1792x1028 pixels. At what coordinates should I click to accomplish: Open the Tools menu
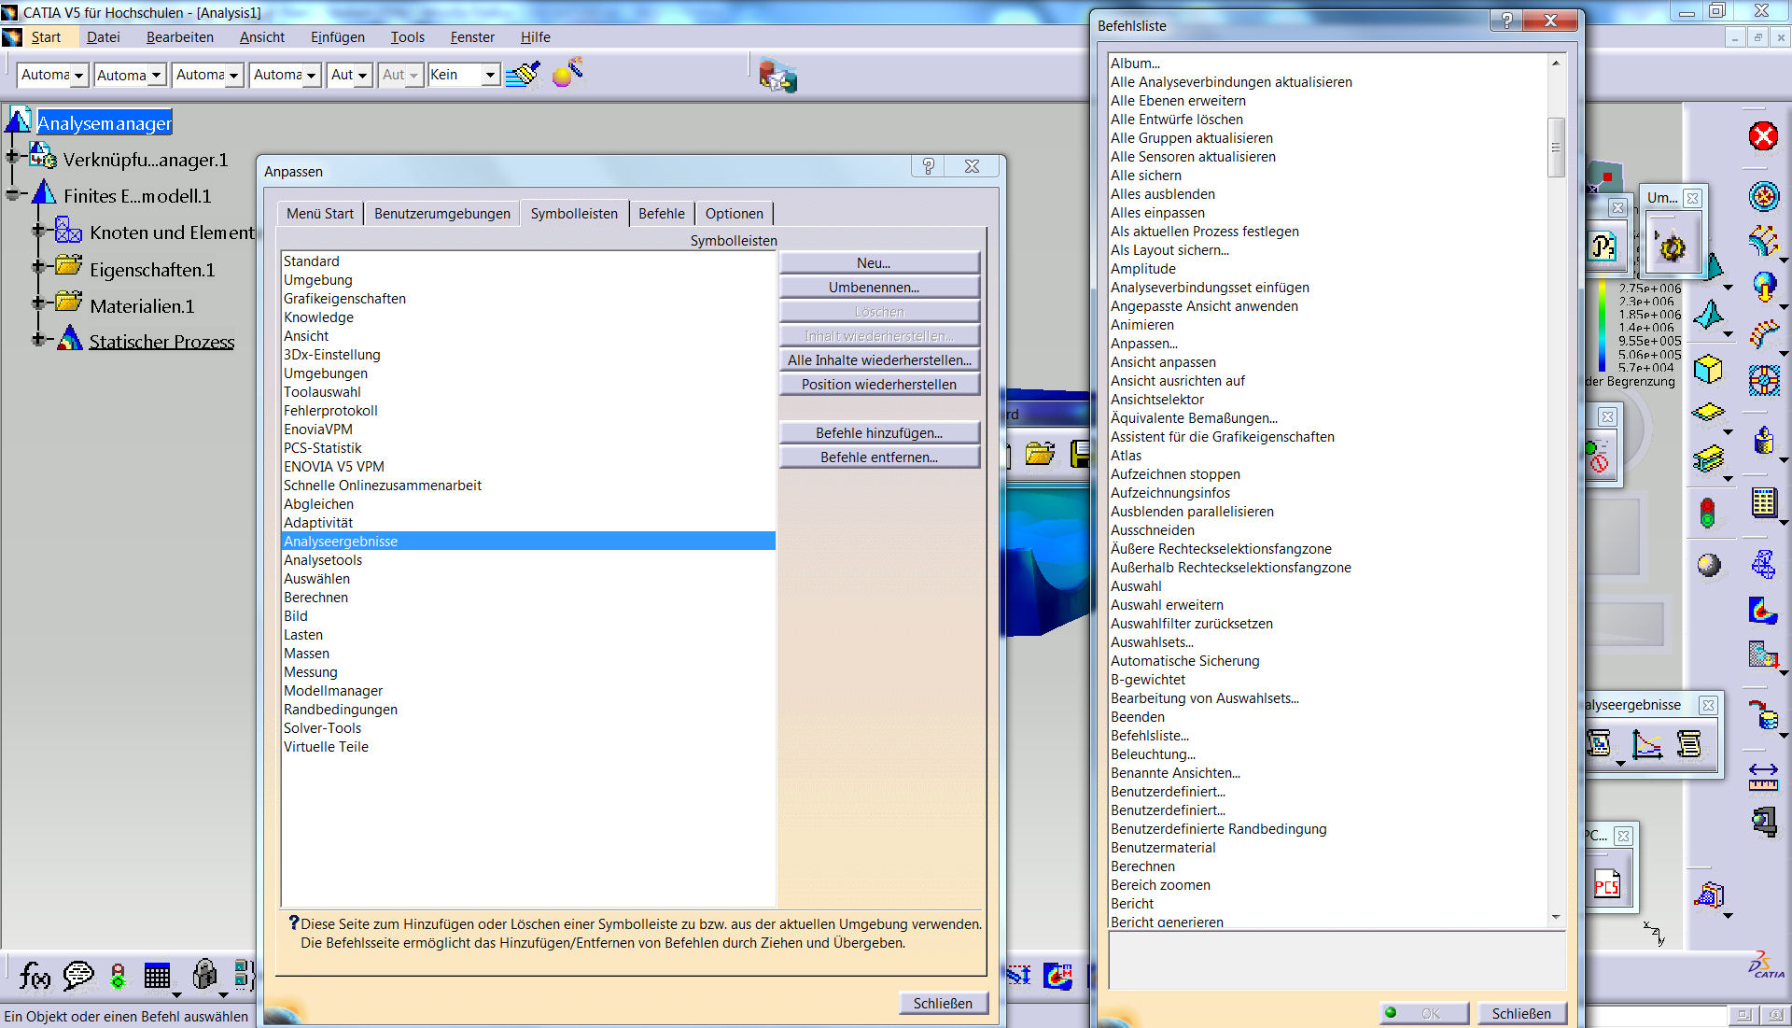coord(407,37)
